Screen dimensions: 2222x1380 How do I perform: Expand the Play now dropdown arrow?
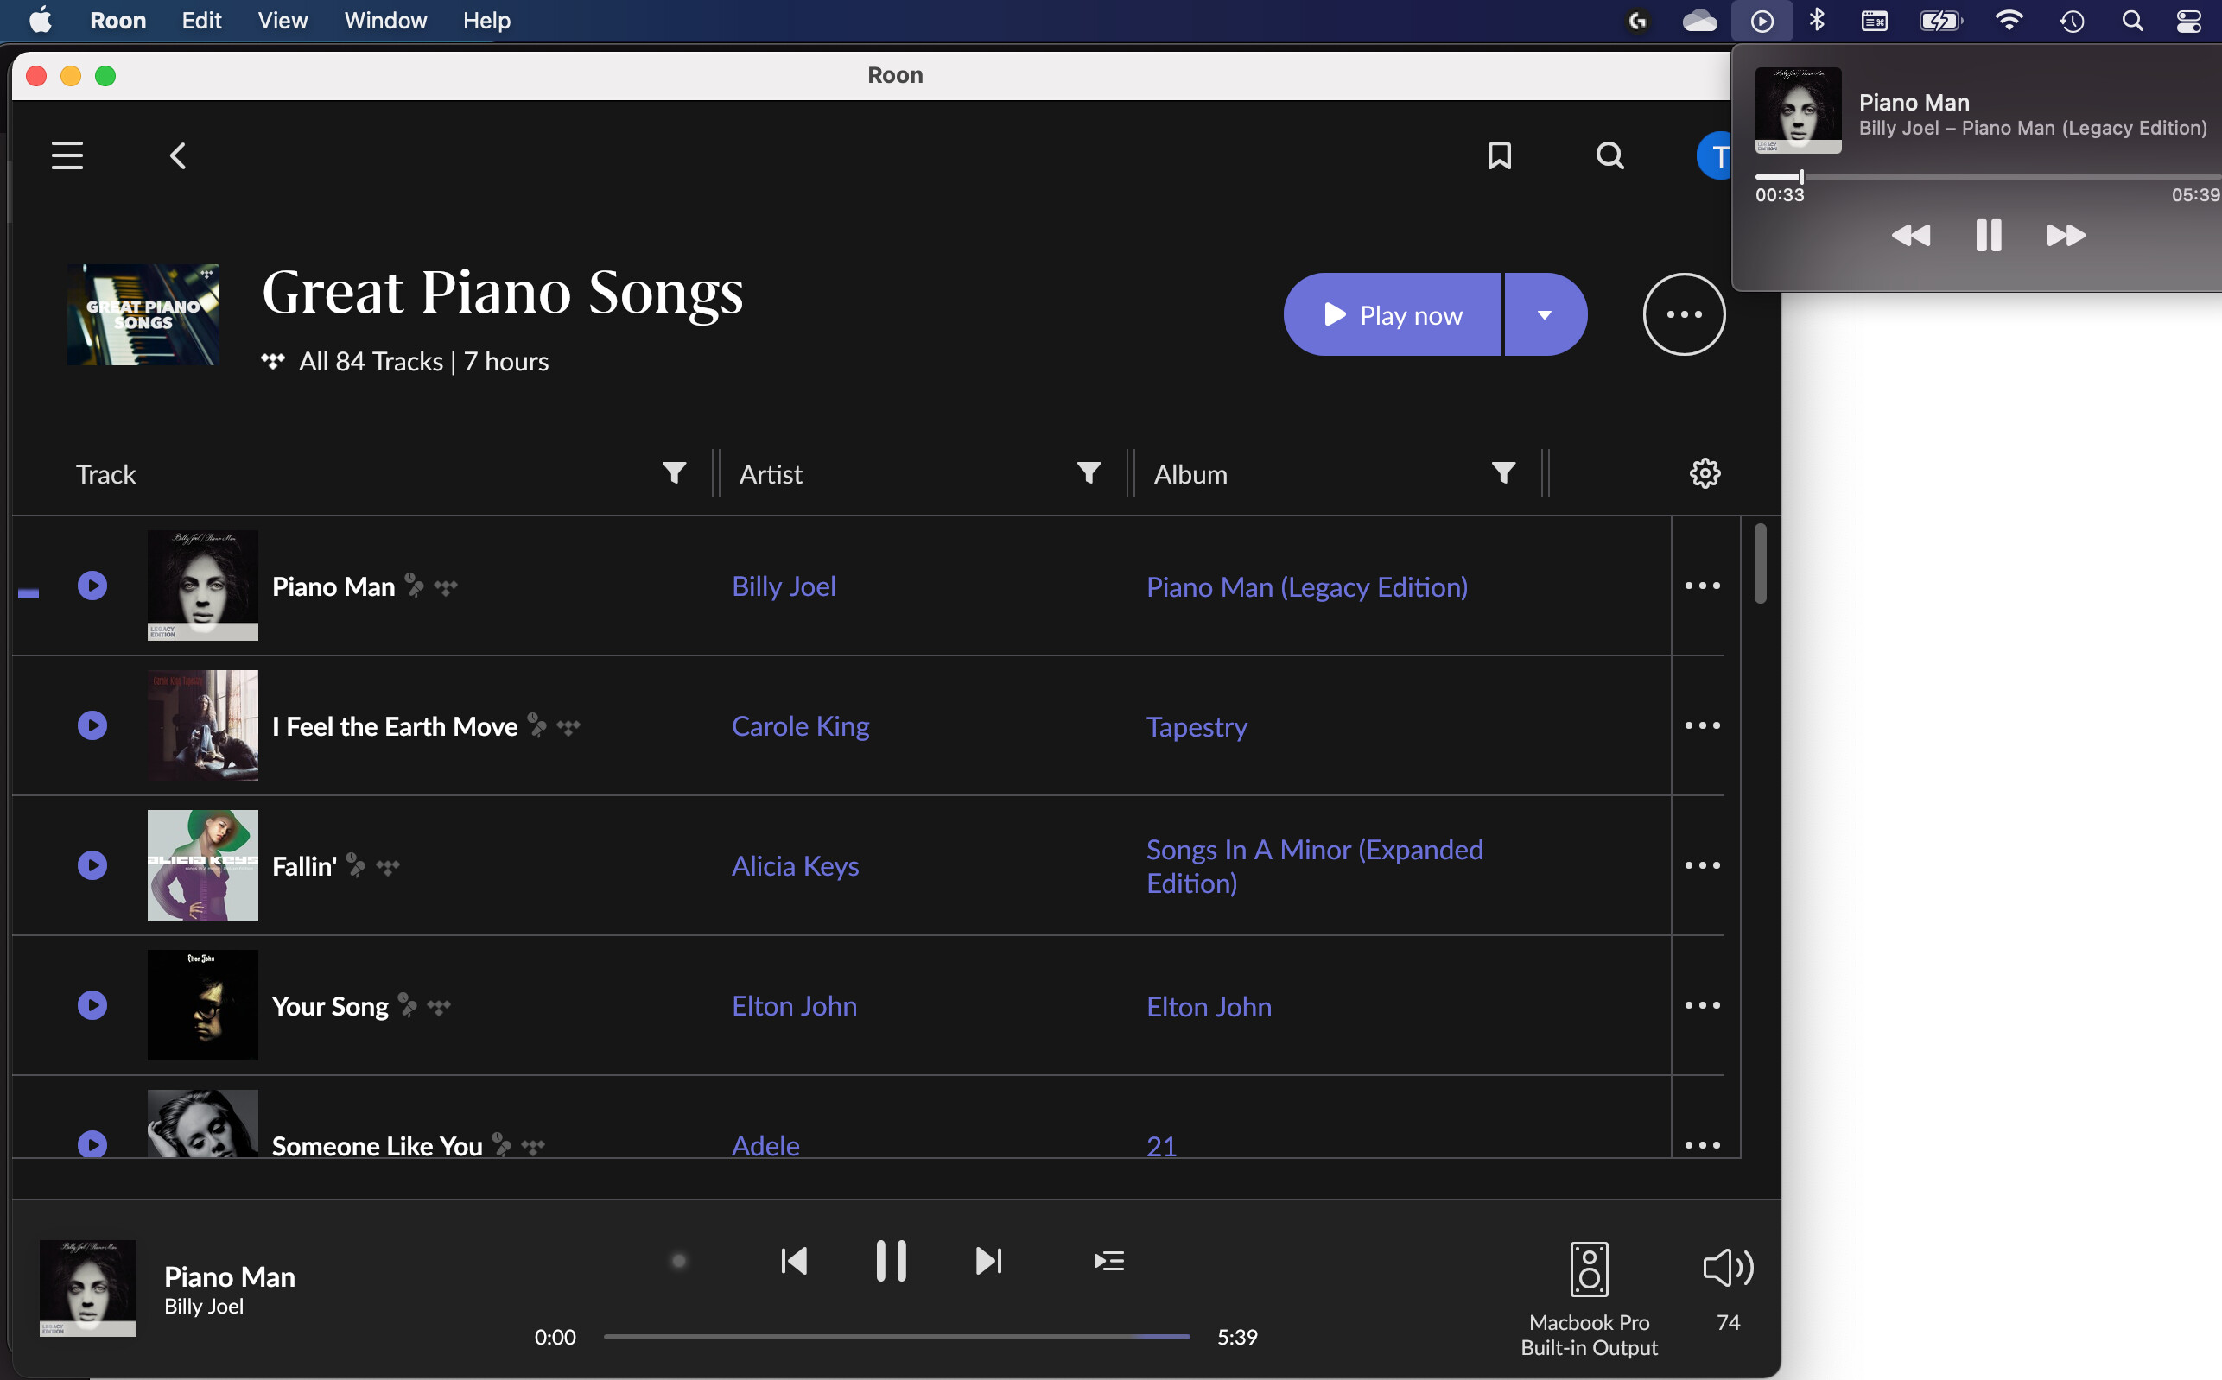click(1545, 315)
